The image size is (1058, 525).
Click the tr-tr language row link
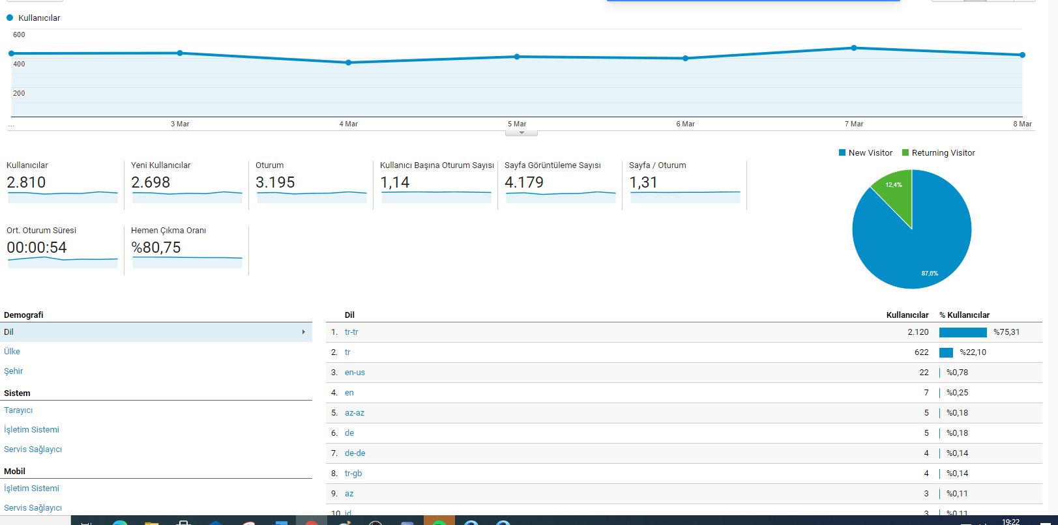(351, 332)
